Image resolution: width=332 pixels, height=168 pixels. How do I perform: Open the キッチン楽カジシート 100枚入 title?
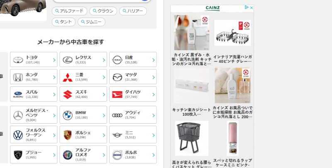(x=192, y=112)
